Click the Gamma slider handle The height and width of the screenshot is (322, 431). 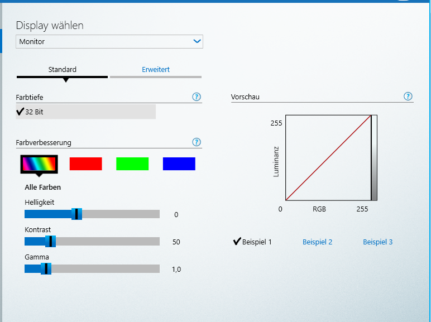click(x=46, y=269)
